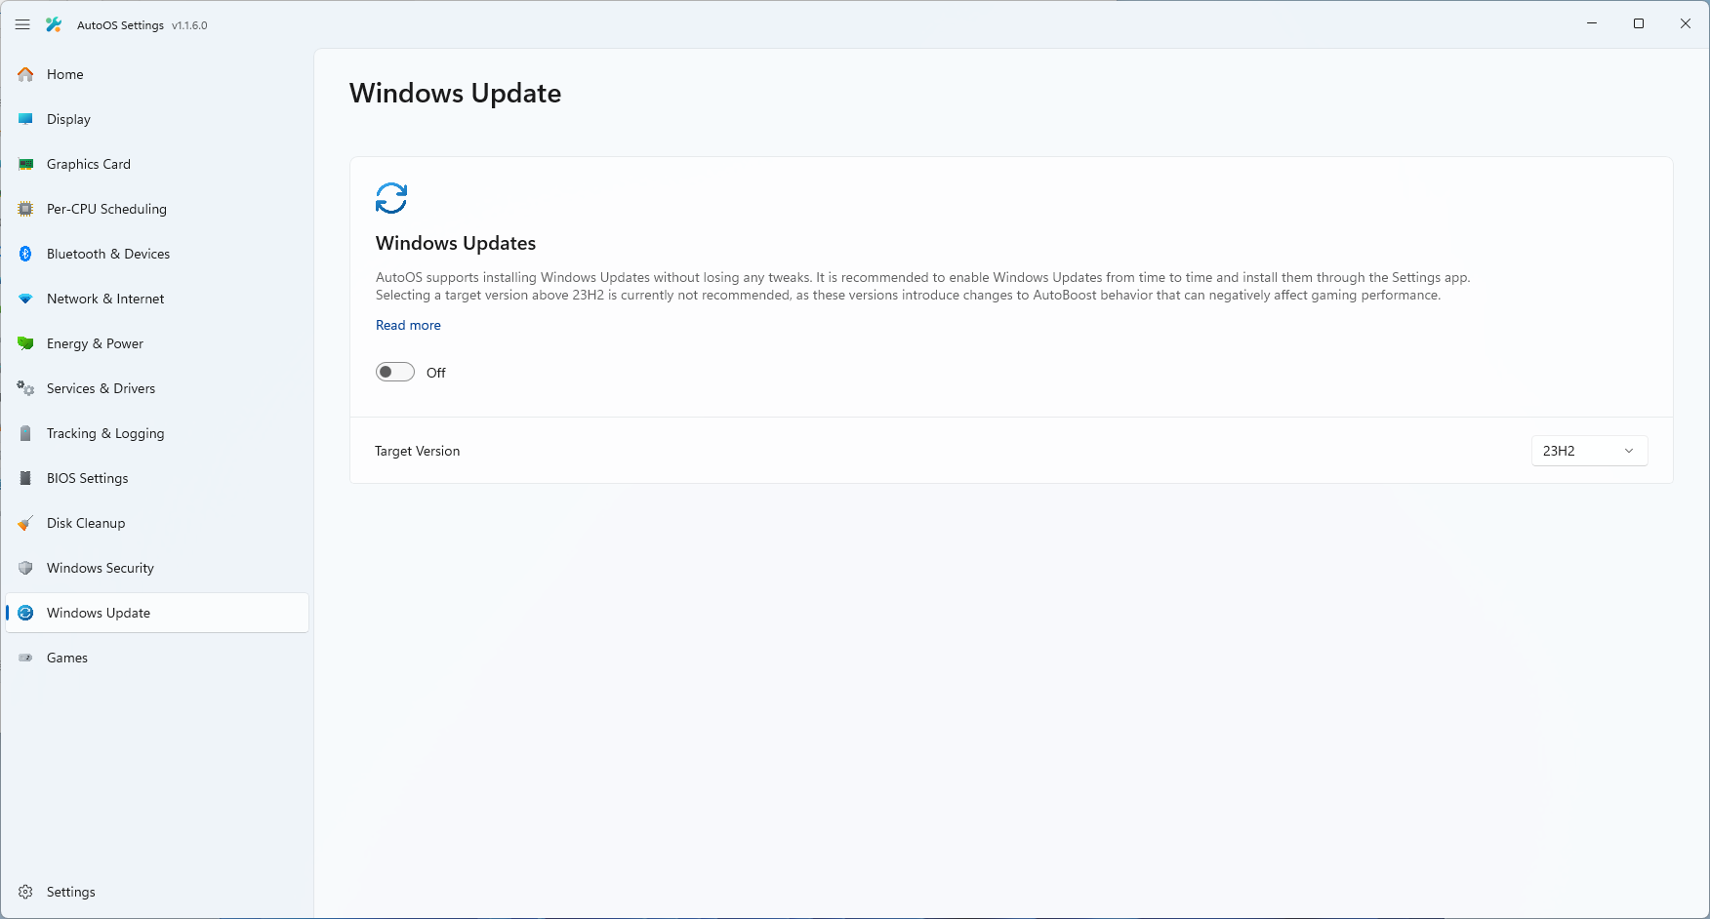Screen dimensions: 1710x919
Task: Open the Graphics Card page
Action: click(157, 164)
